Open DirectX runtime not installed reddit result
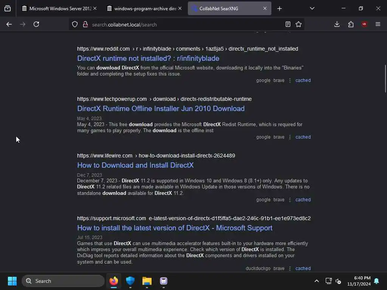387x290 pixels. pos(148,59)
